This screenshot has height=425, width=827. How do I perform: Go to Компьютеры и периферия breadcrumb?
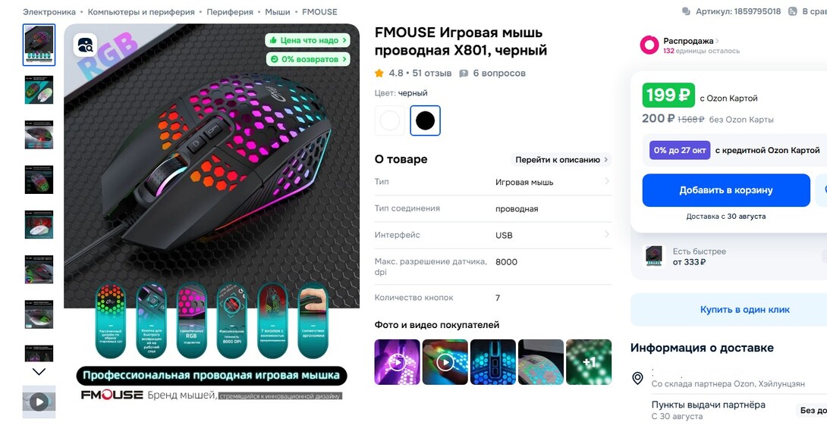tap(141, 11)
